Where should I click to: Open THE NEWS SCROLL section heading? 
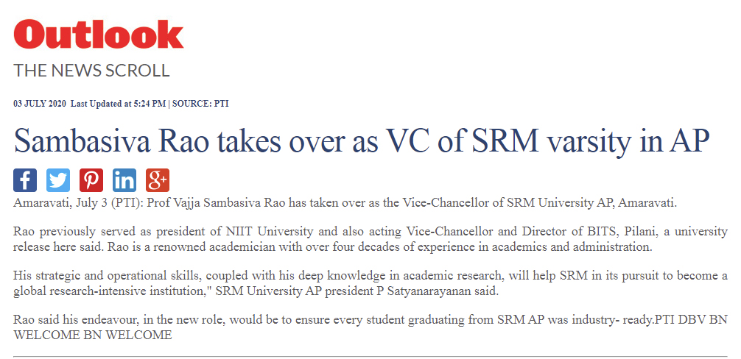pyautogui.click(x=91, y=71)
